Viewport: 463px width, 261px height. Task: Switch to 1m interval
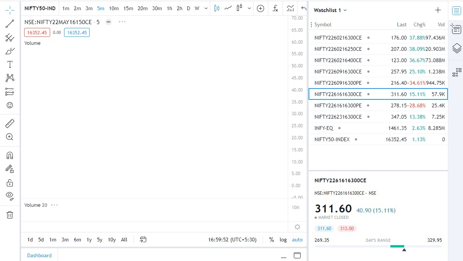click(x=66, y=8)
